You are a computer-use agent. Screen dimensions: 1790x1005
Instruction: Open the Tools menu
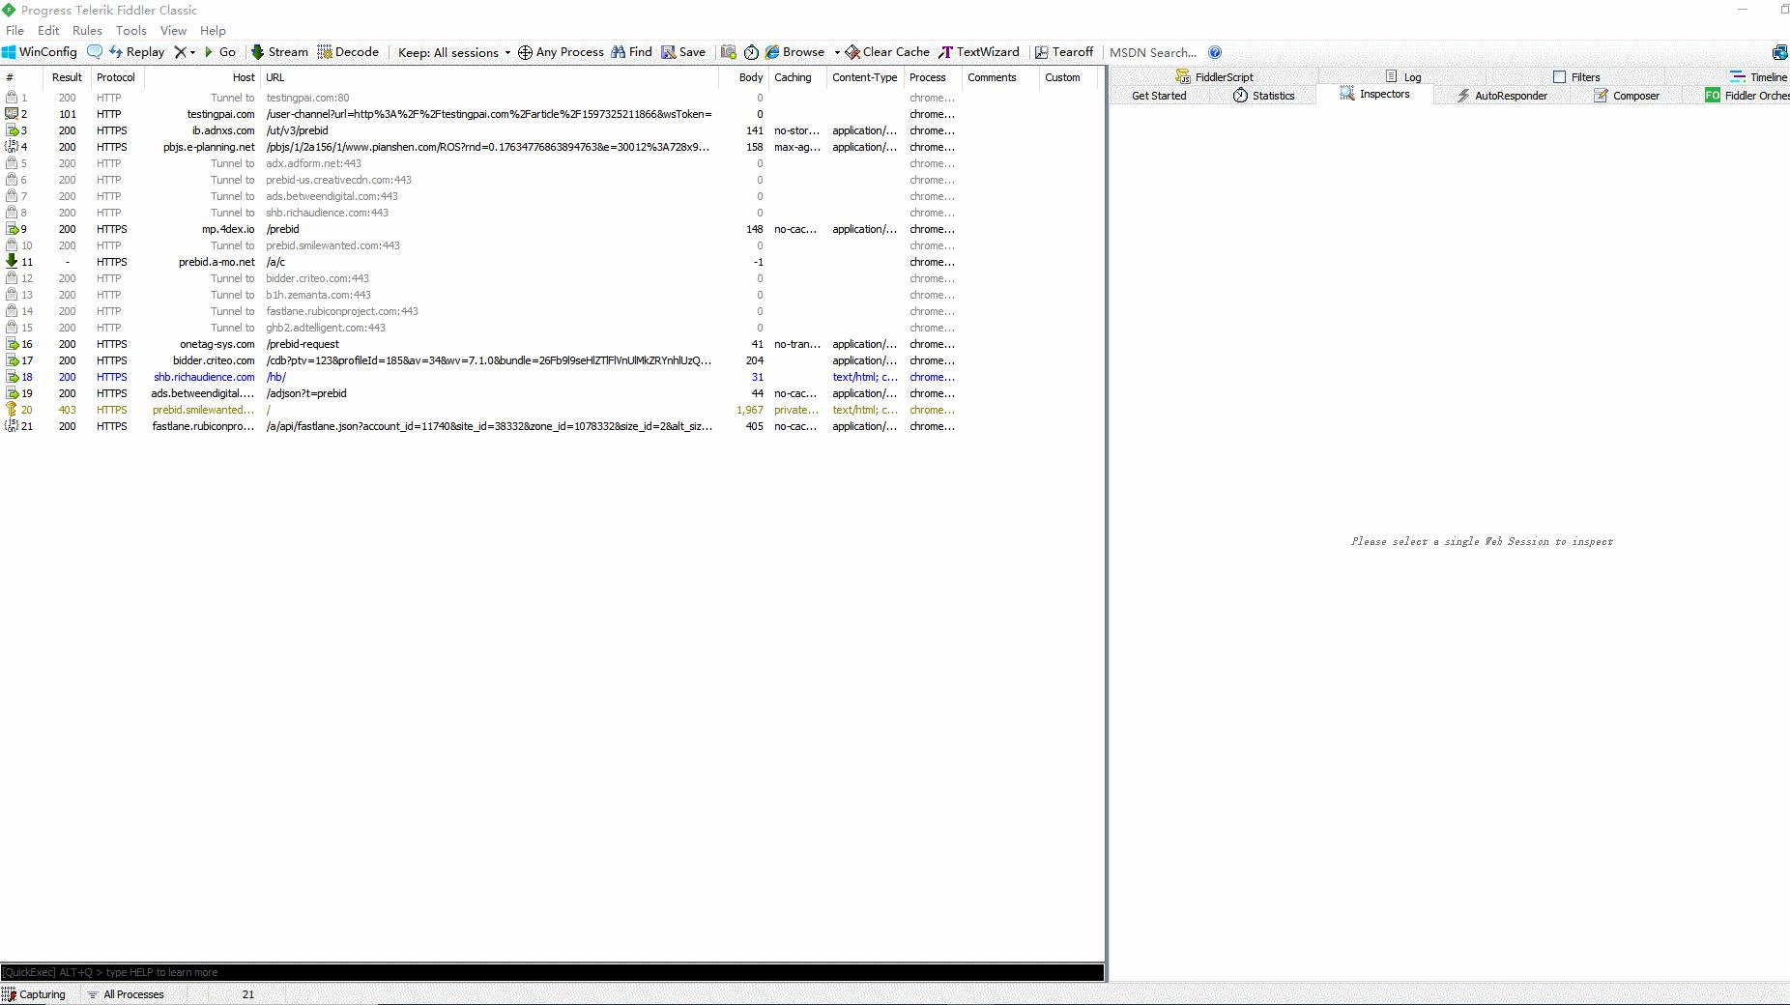[x=131, y=30]
